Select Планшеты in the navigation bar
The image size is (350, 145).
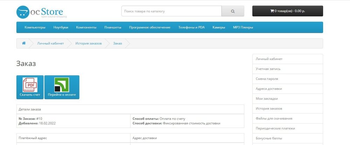pyautogui.click(x=113, y=28)
